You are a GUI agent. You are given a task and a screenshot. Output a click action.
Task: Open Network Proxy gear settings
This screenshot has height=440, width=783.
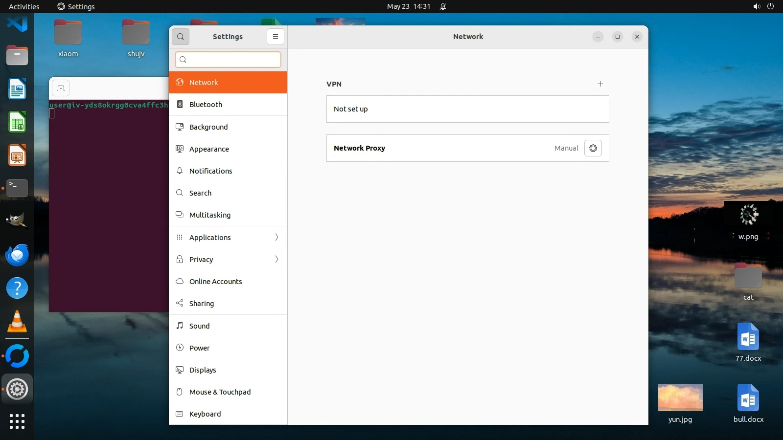(593, 148)
